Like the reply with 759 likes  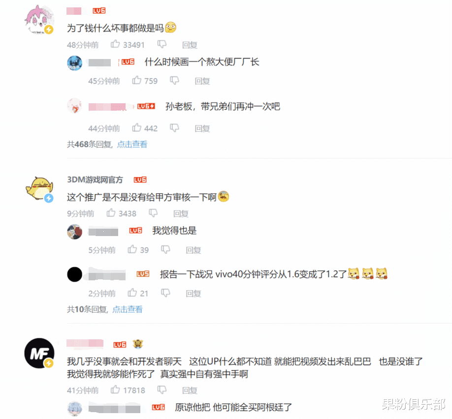[x=137, y=80]
